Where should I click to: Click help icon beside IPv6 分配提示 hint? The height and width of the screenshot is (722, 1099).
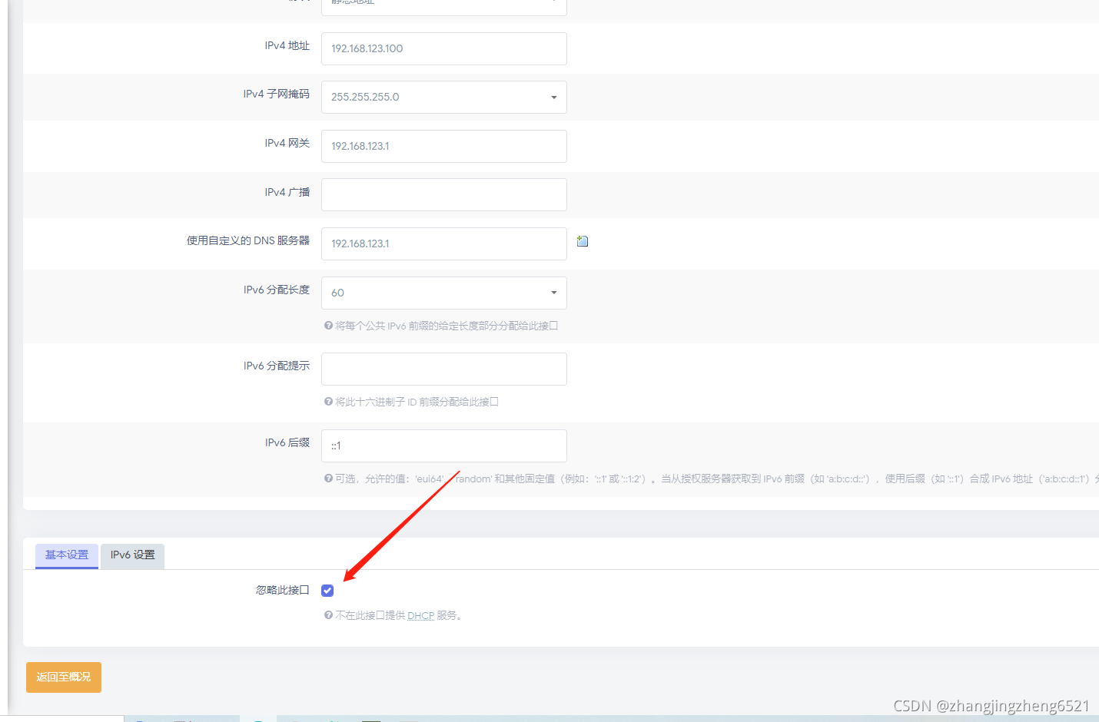pos(328,402)
